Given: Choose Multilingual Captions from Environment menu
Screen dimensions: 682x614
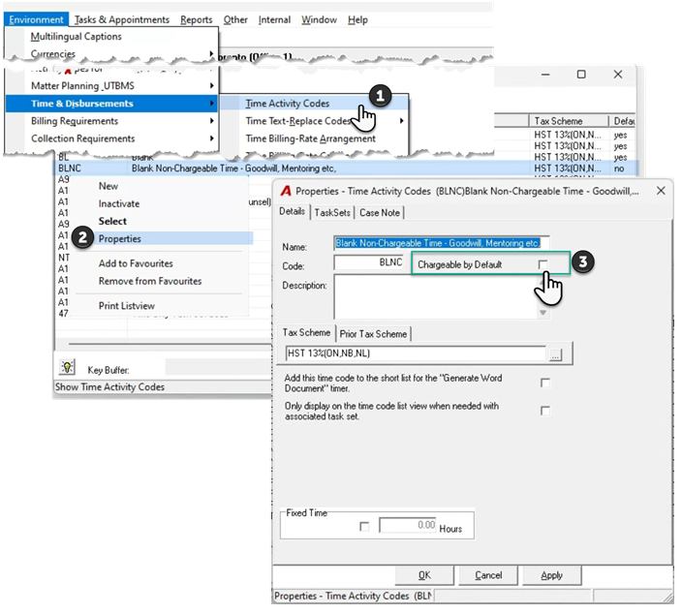Looking at the screenshot, I should click(77, 37).
